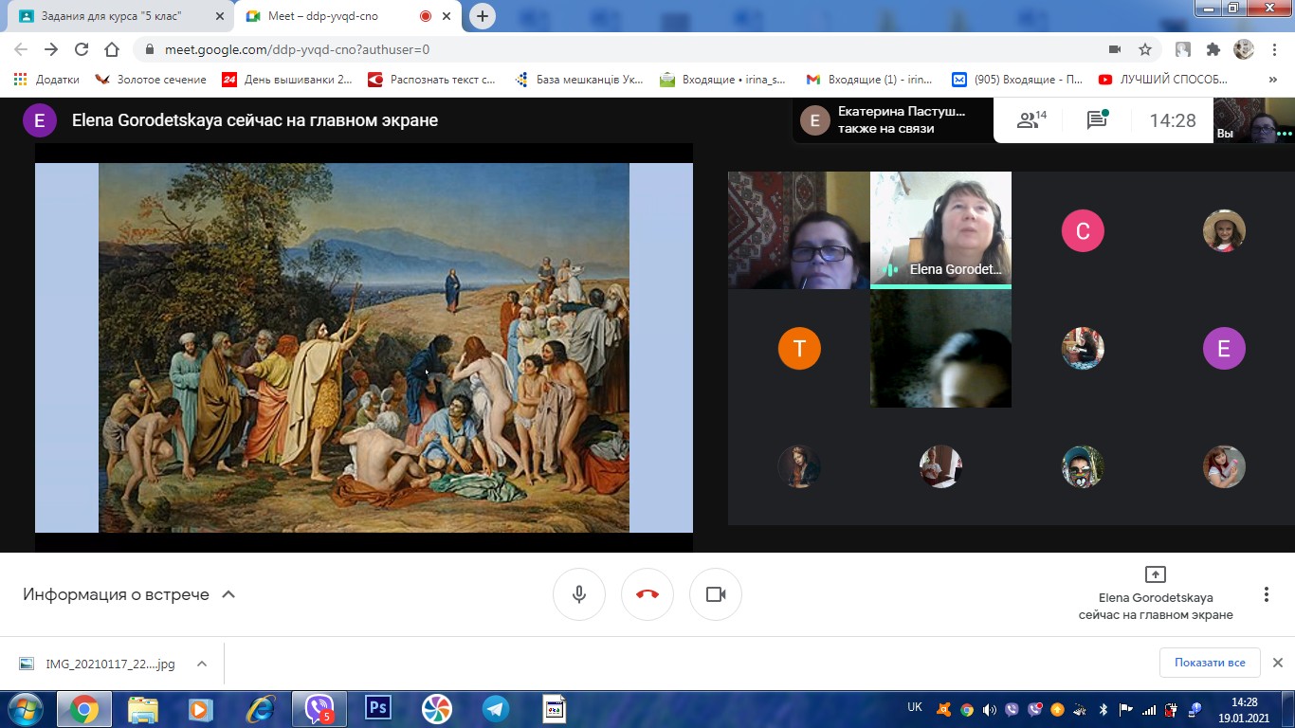Open the Золотое сечение bookmark
Viewport: 1295px width, 728px height.
152,80
